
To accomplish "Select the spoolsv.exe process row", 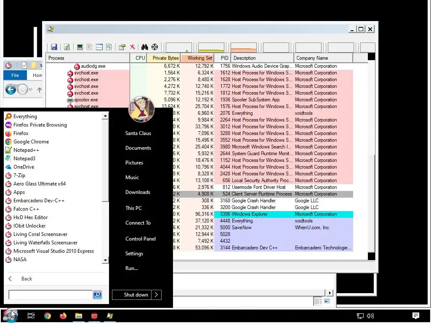I will pos(200,100).
